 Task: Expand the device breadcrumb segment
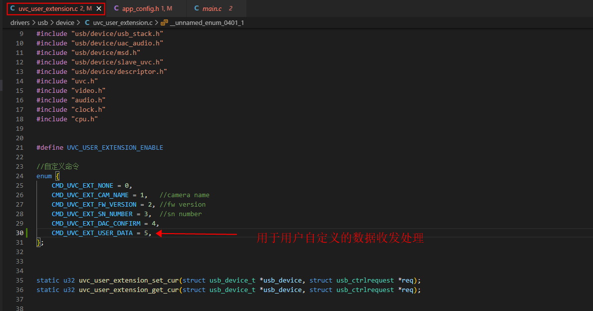(x=65, y=22)
